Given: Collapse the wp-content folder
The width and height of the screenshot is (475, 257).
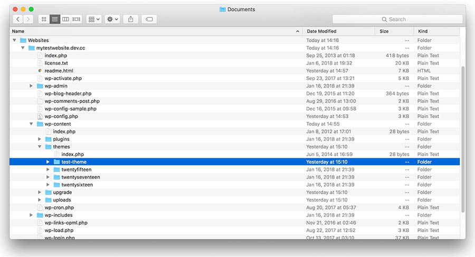Looking at the screenshot, I should click(x=31, y=124).
